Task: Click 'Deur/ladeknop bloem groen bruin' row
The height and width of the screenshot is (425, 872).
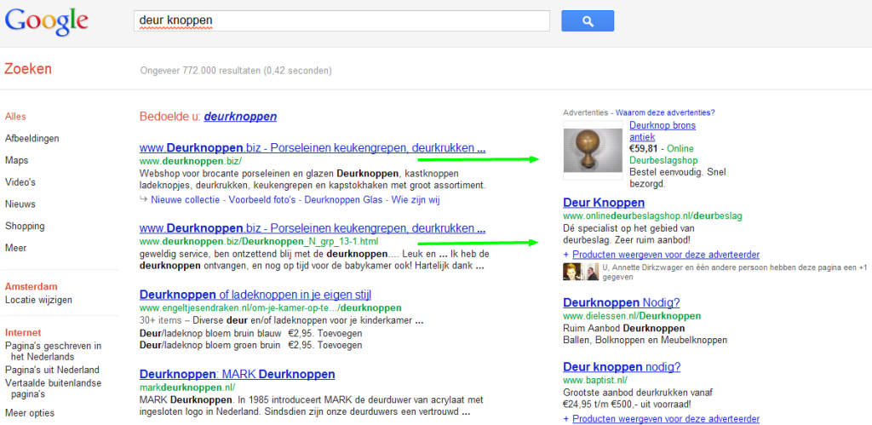Action: point(251,345)
